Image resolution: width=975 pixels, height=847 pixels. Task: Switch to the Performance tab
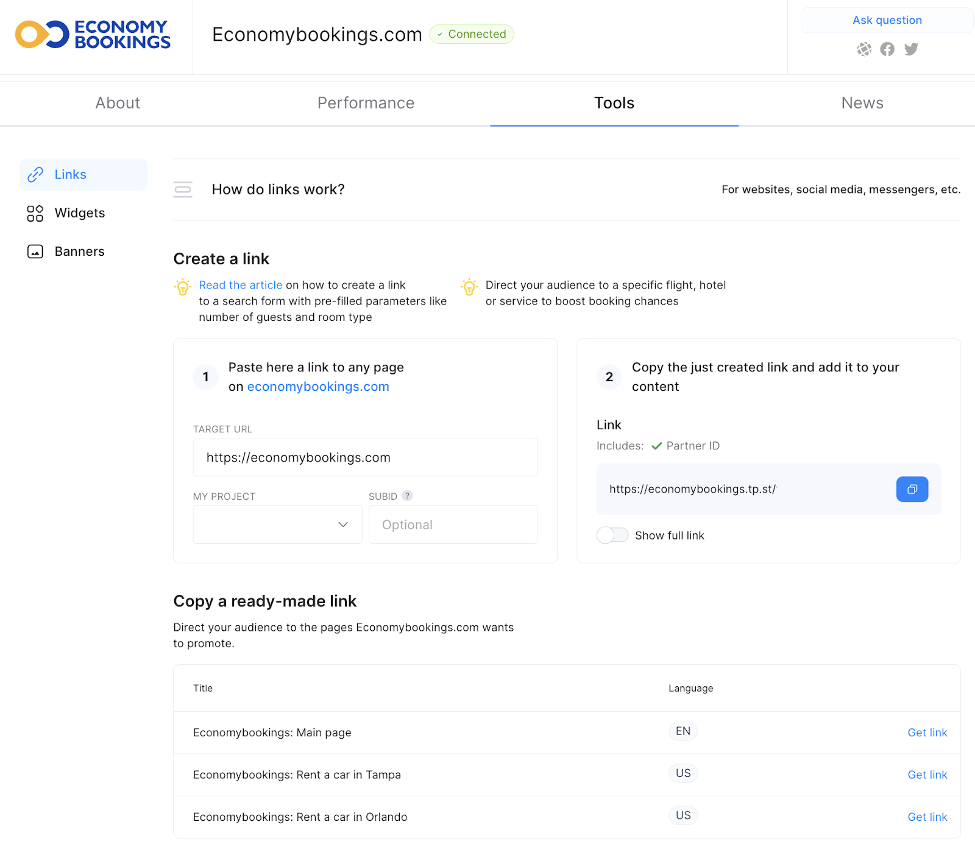coord(366,103)
